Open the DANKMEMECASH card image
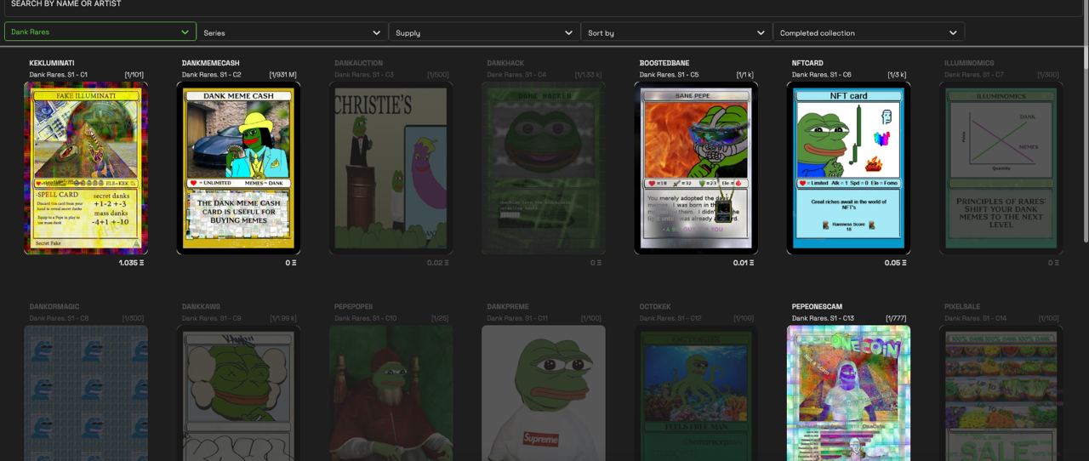Image resolution: width=1089 pixels, height=461 pixels. click(238, 168)
